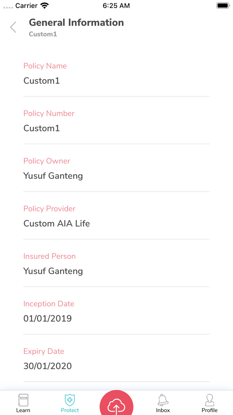Switch to the Inbox tab label

163,410
